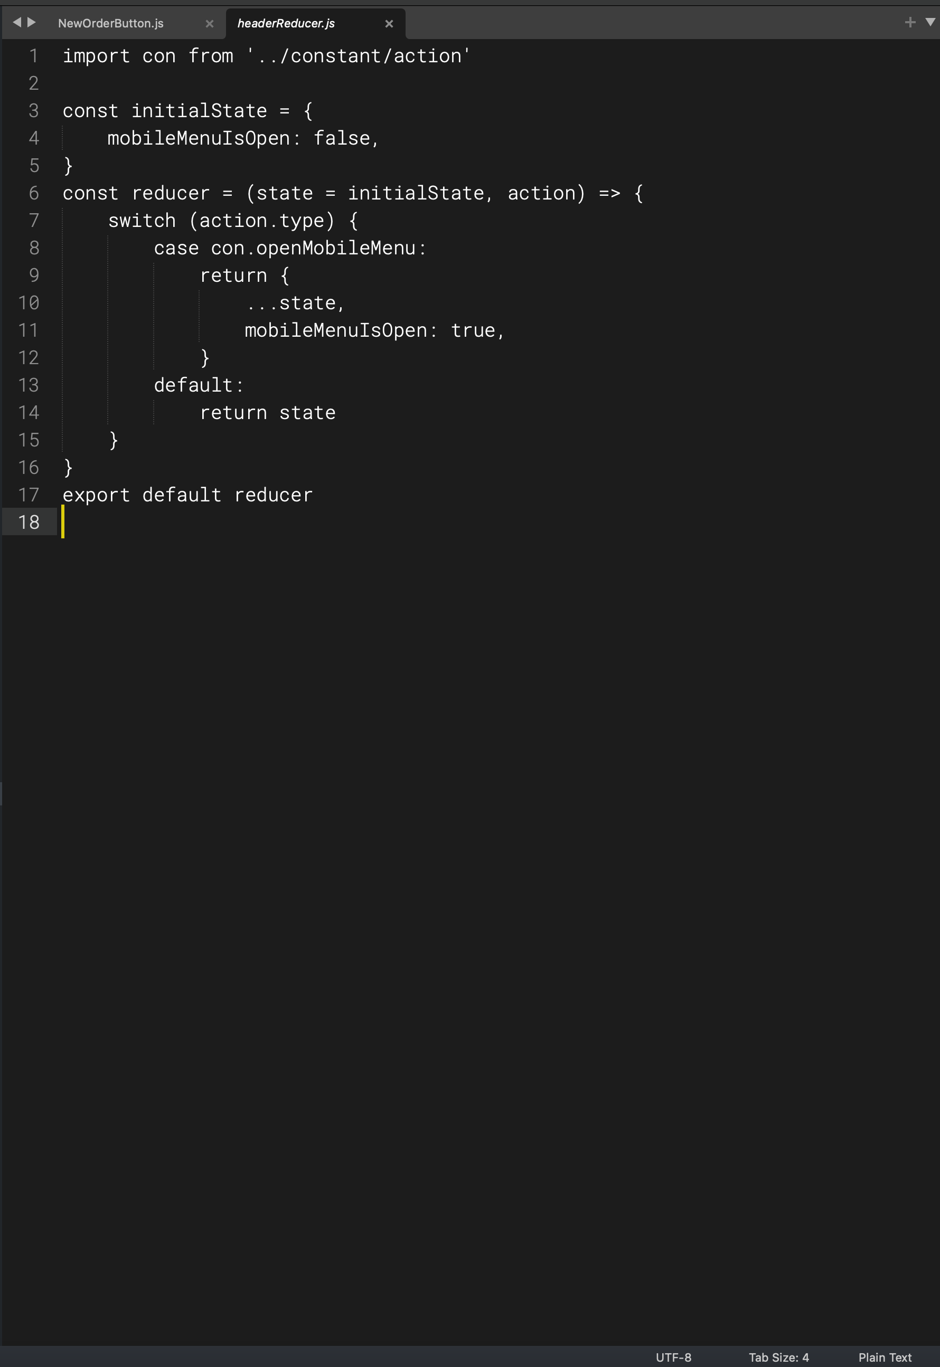This screenshot has width=940, height=1367.
Task: Click the word 'switch' on line 7
Action: pyautogui.click(x=142, y=221)
